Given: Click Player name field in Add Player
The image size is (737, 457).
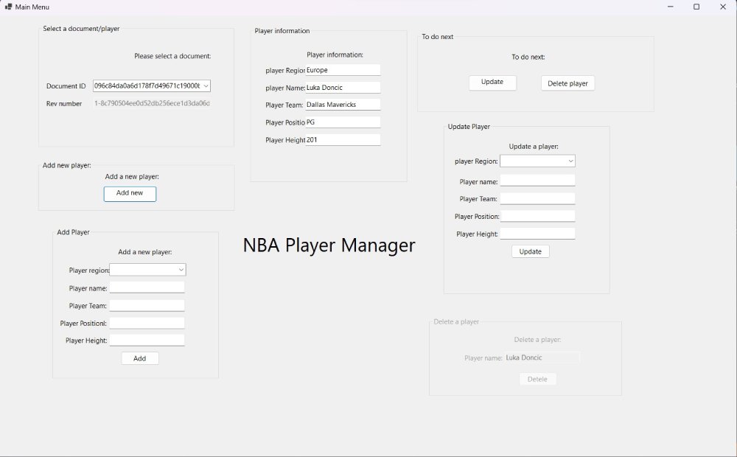Looking at the screenshot, I should [147, 287].
